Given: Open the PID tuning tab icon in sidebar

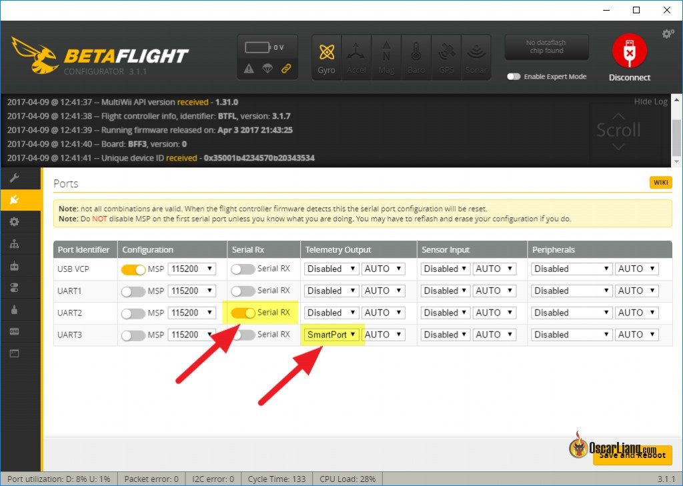Looking at the screenshot, I should [14, 244].
